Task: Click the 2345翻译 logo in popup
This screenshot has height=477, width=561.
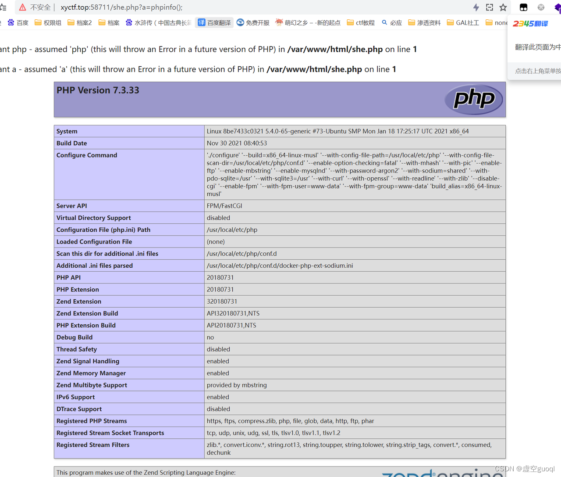Action: 530,24
